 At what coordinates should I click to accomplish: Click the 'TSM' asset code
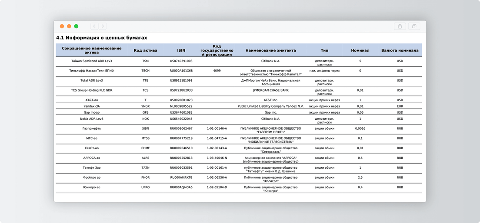tap(146, 61)
